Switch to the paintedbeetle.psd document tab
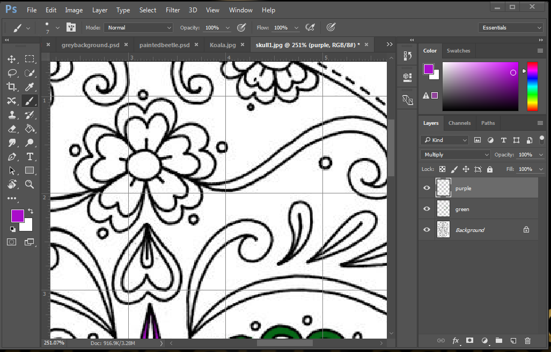This screenshot has width=551, height=352. 164,45
